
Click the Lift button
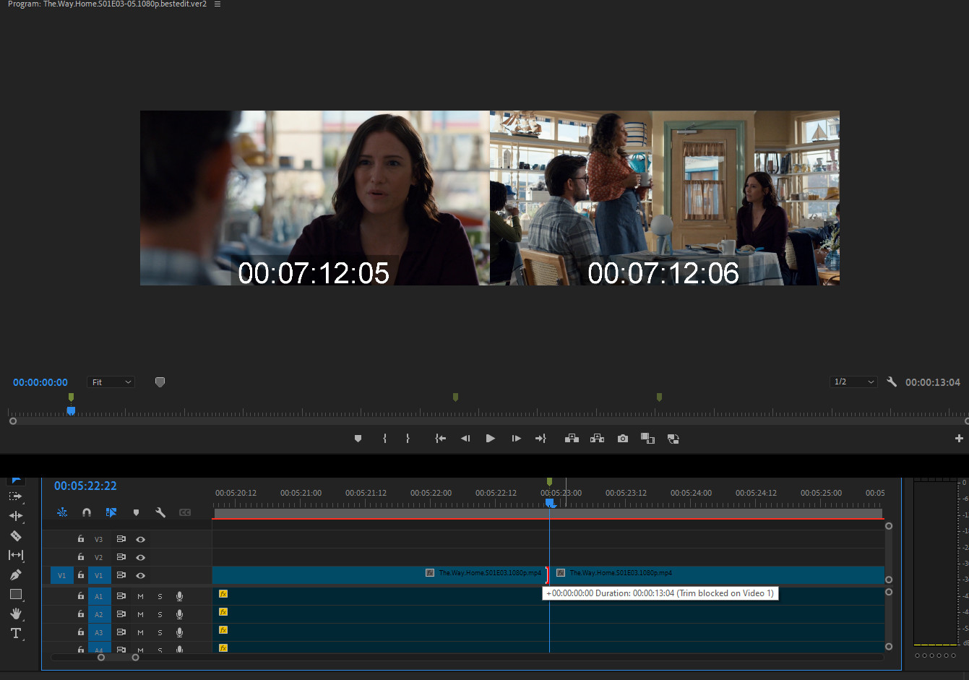(572, 439)
